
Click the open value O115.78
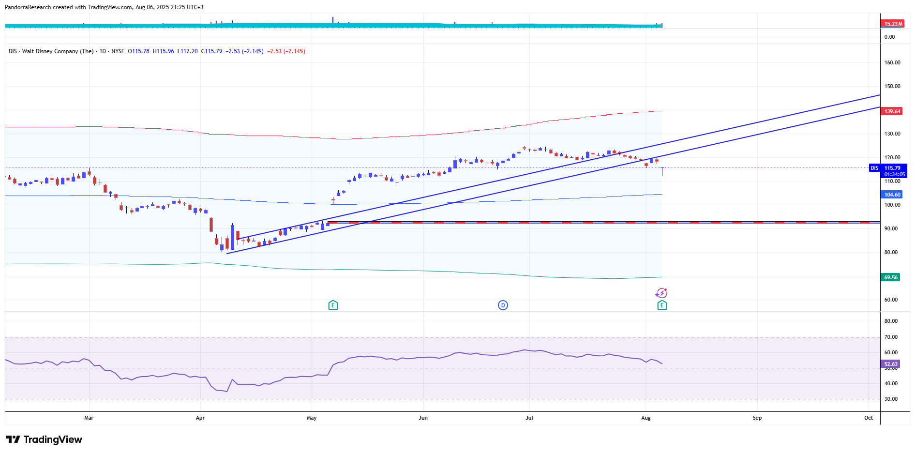click(x=138, y=51)
